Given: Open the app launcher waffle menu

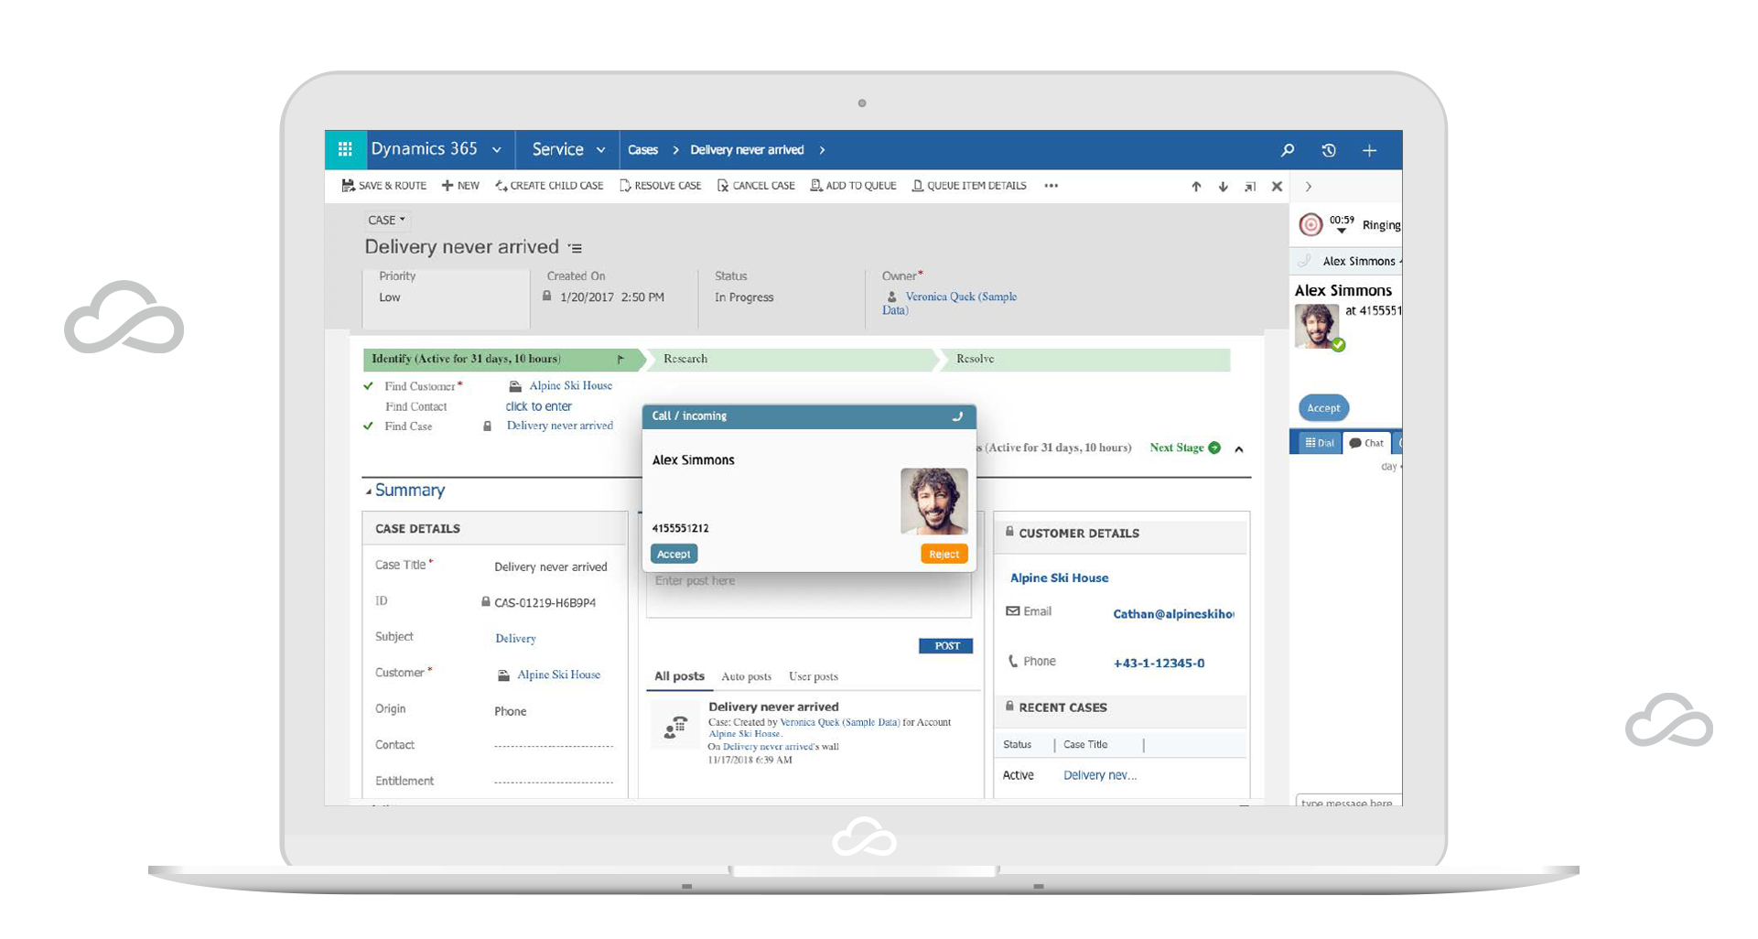Looking at the screenshot, I should 345,149.
